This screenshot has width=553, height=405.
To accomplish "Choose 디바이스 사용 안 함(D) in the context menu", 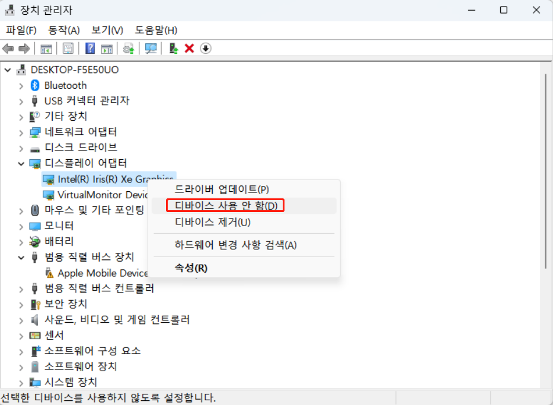I will [x=226, y=205].
